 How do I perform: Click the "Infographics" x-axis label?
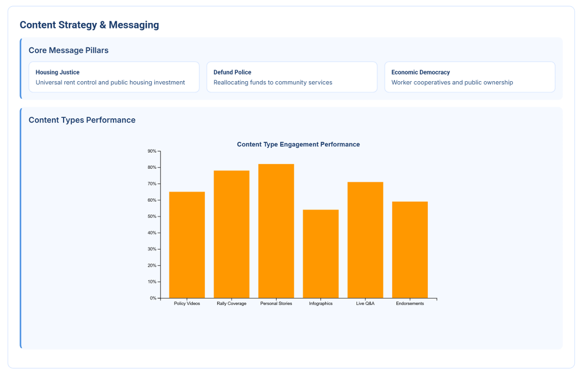(320, 304)
